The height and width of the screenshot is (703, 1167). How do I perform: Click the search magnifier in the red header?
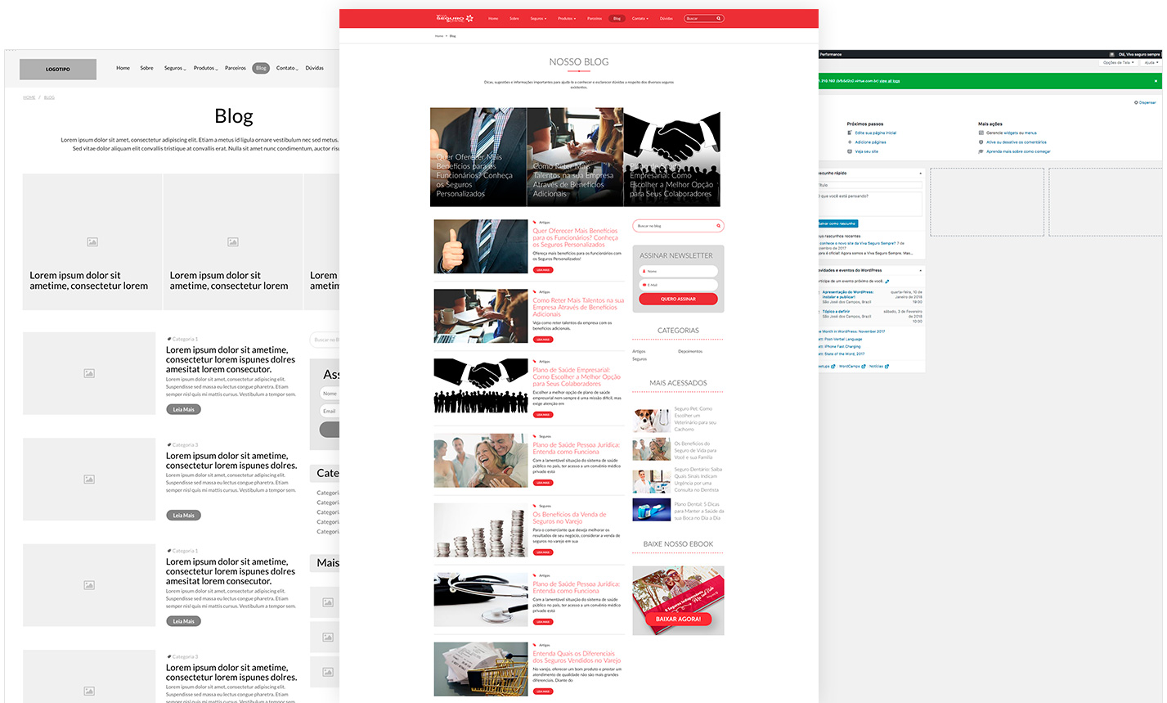(x=719, y=18)
